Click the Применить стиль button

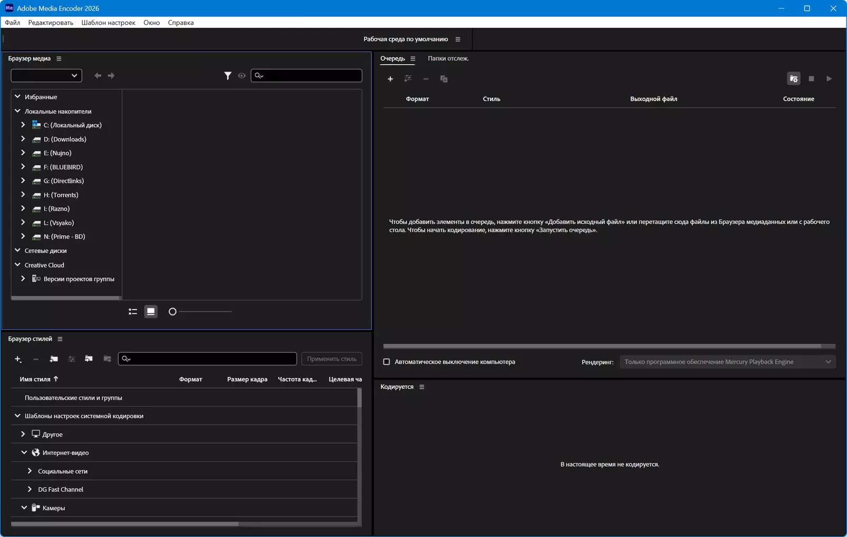coord(331,359)
